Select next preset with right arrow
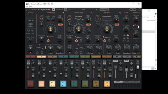The image size is (168, 94). pos(97,10)
